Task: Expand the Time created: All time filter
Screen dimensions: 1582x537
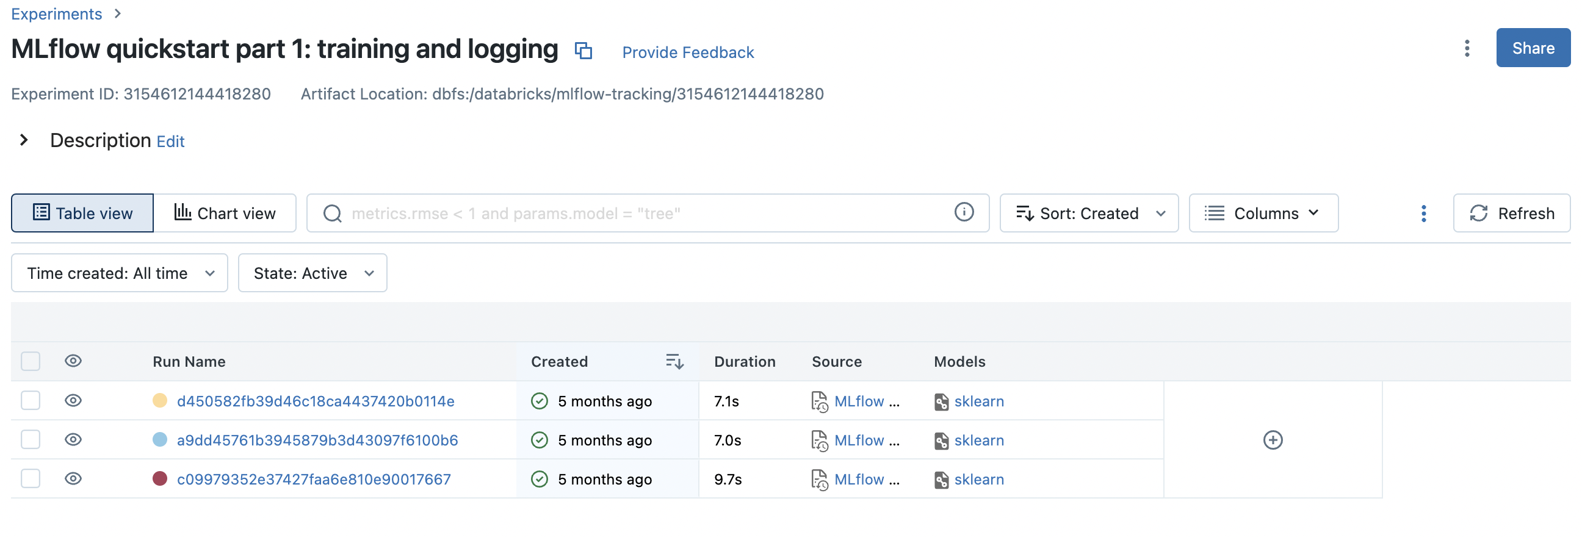Action: (x=120, y=273)
